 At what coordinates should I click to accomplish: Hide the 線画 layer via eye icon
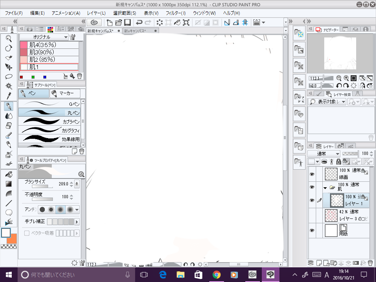[x=312, y=174]
